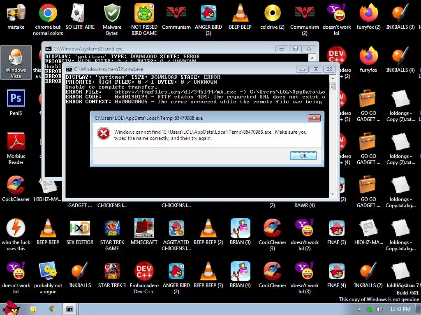Viewport: 421px width, 315px height.
Task: Open the 'BEEP BEEP (2)' cone icon
Action: click(208, 232)
